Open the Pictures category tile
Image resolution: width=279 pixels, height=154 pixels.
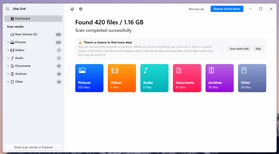tap(89, 78)
